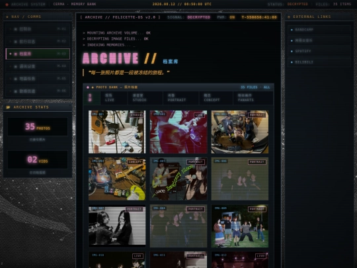Open thumbnail IMG-007 black-and-white portrait
Viewport: 357px width, 268px height.
point(117,226)
